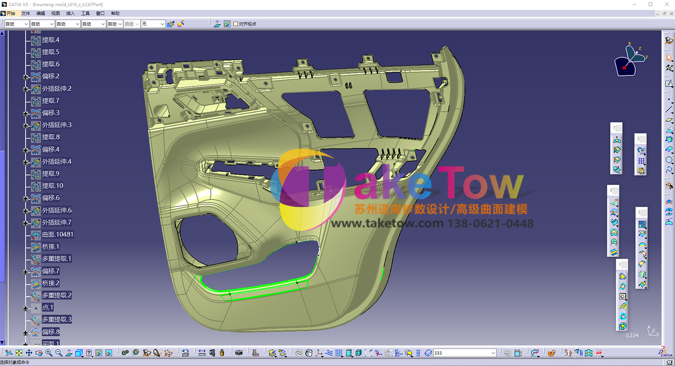The height and width of the screenshot is (366, 675).
Task: Expand the 外插延伸.2 tree node
Action: pos(26,89)
